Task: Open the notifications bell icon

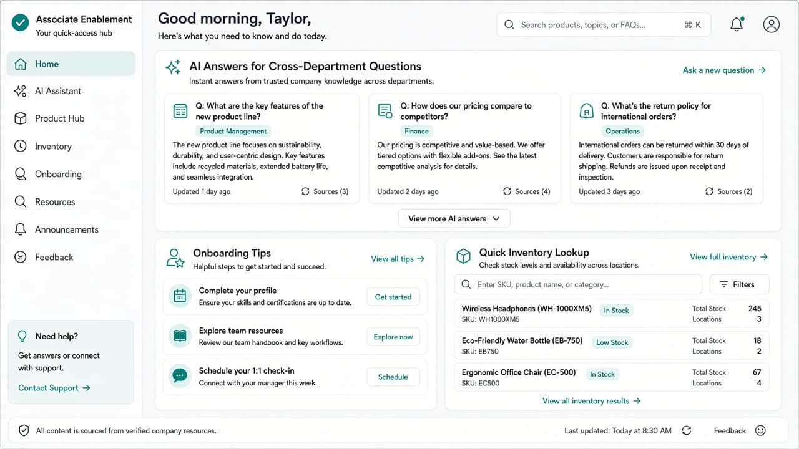Action: (x=737, y=24)
